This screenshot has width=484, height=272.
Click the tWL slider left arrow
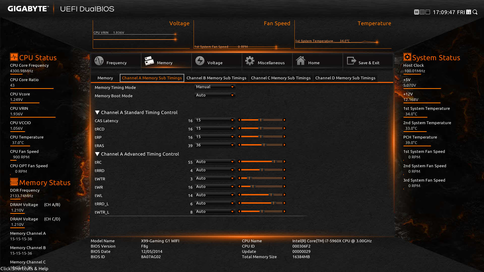click(x=239, y=195)
